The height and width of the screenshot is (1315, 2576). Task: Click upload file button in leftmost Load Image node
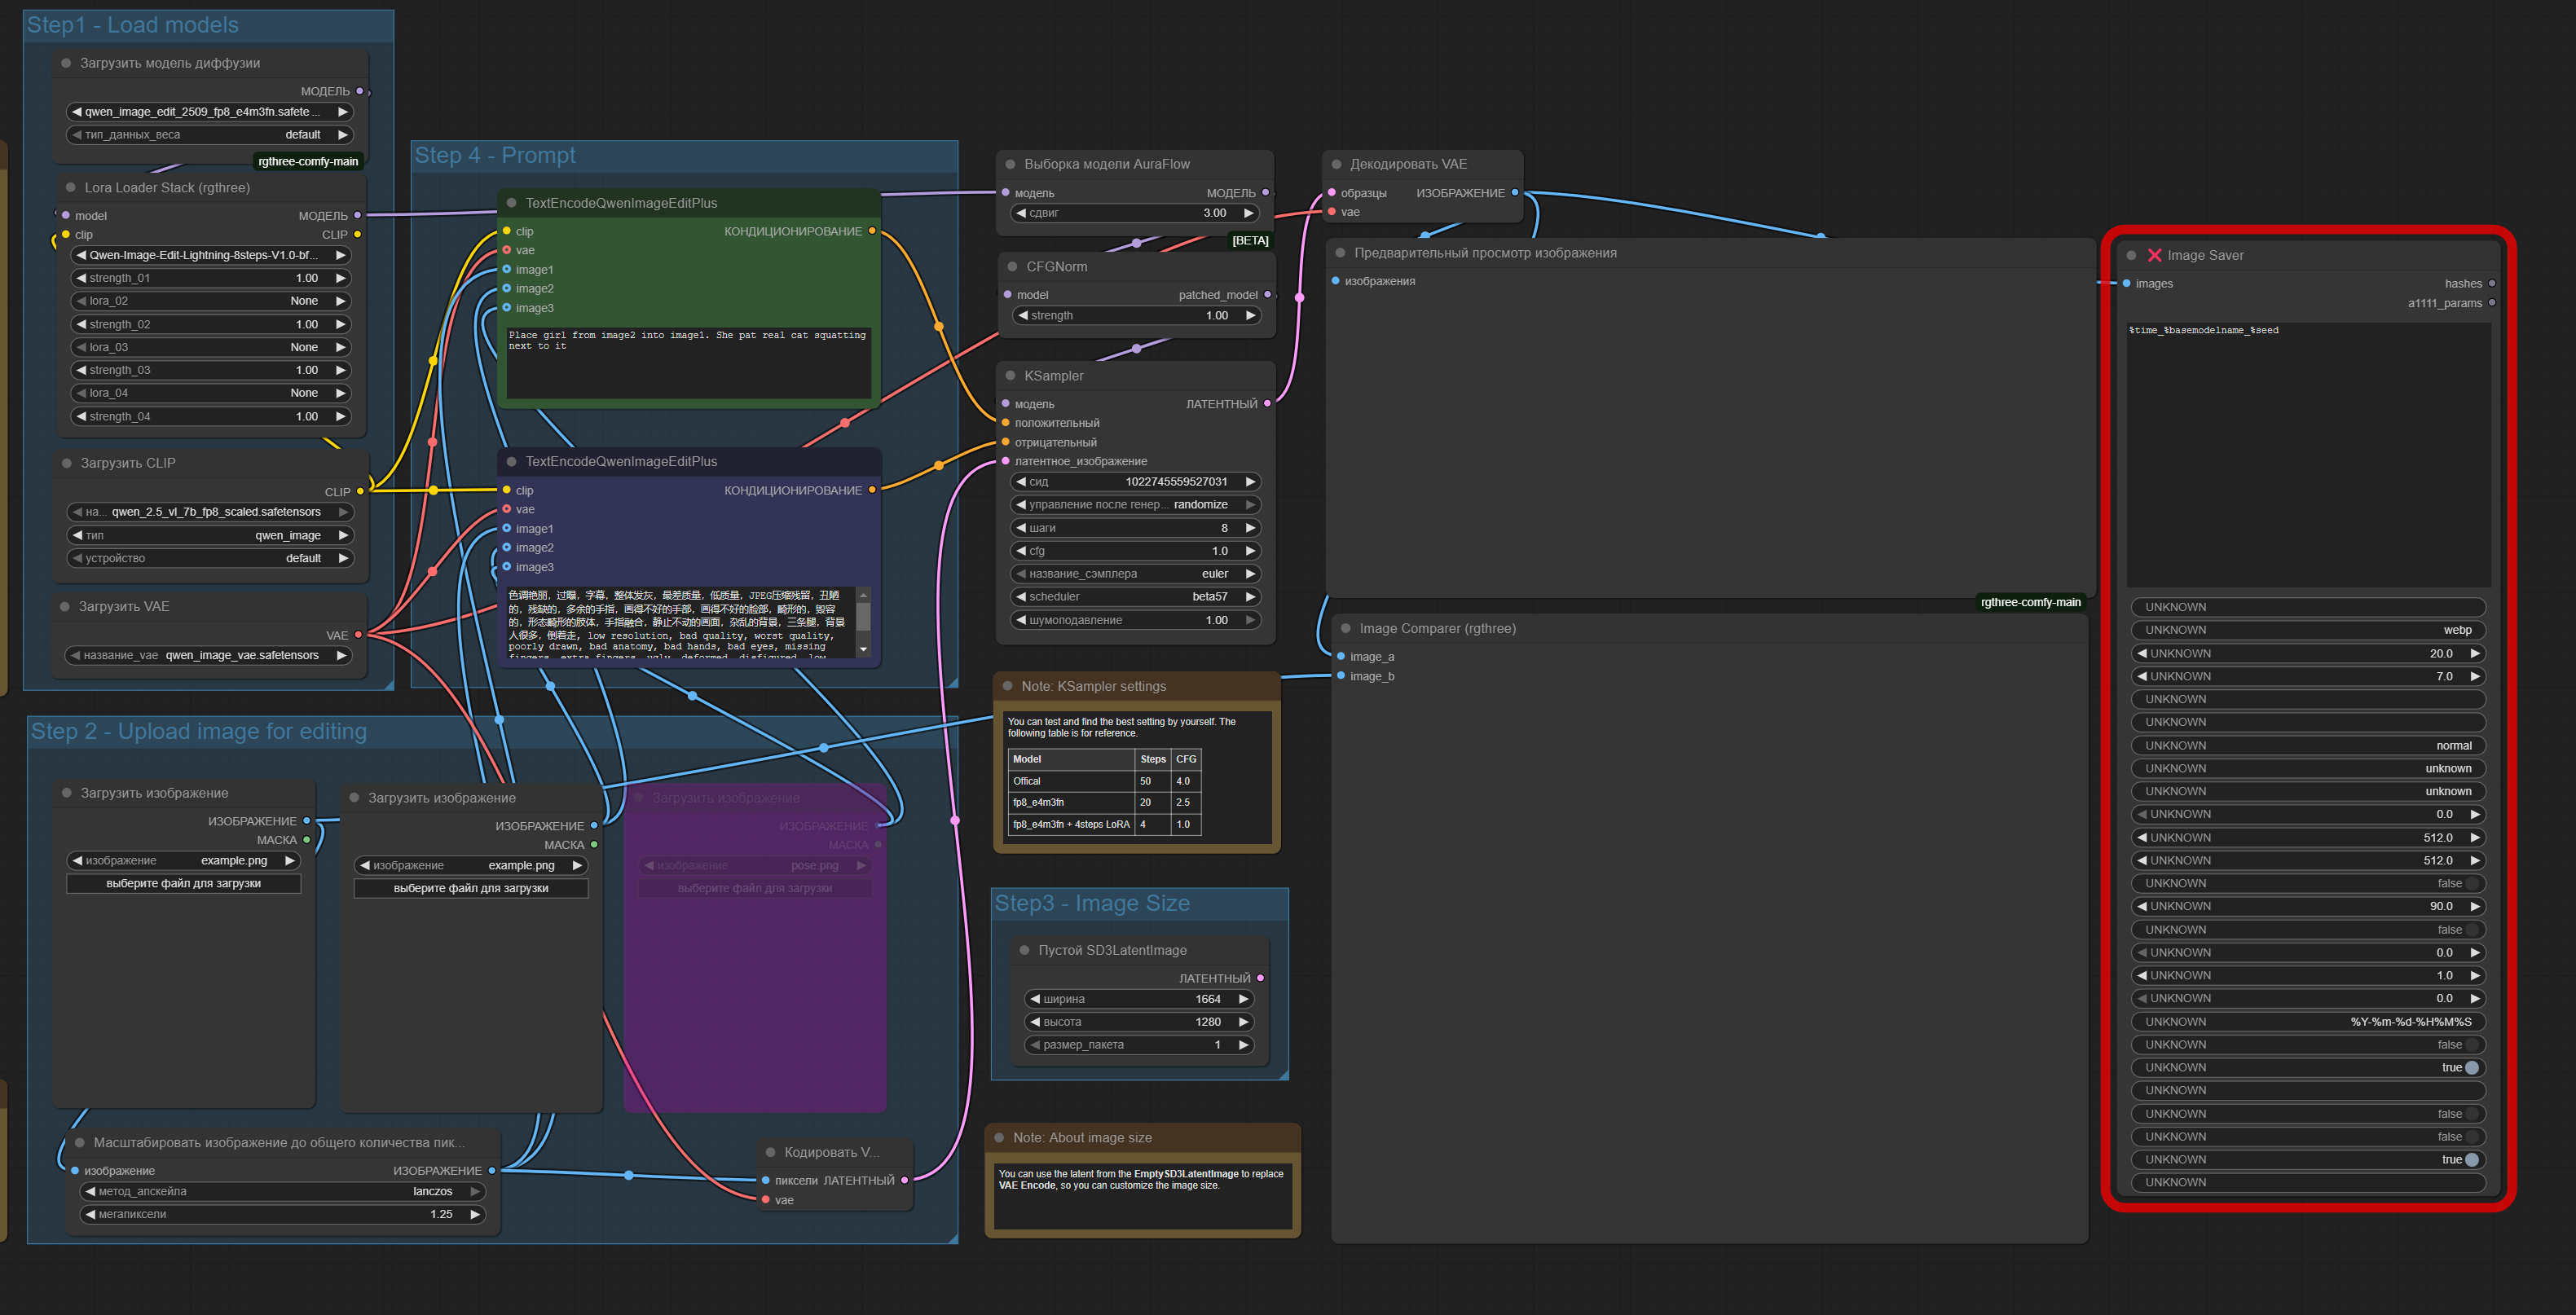[183, 884]
